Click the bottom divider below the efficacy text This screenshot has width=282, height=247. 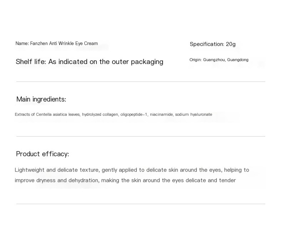141,204
